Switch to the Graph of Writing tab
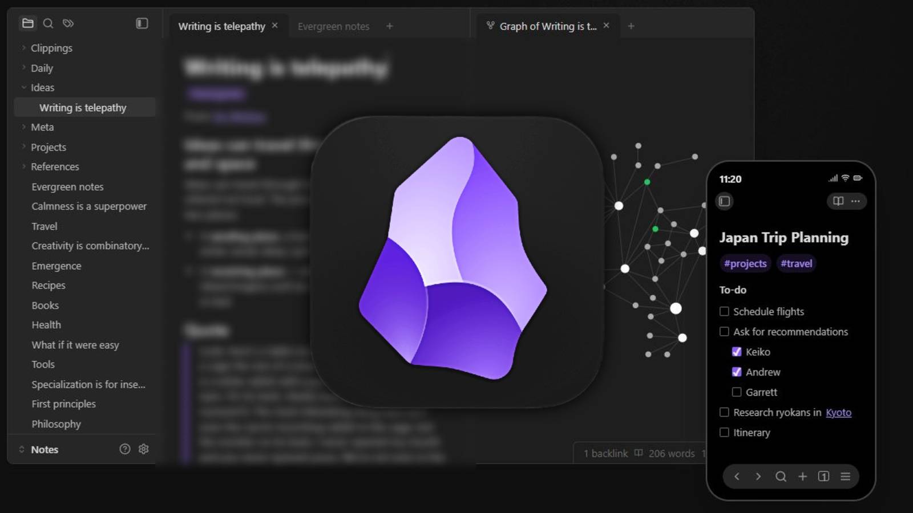The image size is (913, 513). point(548,26)
